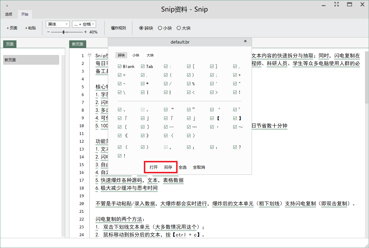Select 新页面 in the page list
The image size is (369, 248).
31,60
